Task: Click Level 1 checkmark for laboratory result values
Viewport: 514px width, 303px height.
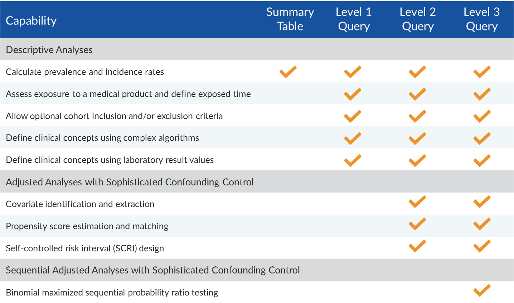Action: pyautogui.click(x=353, y=160)
